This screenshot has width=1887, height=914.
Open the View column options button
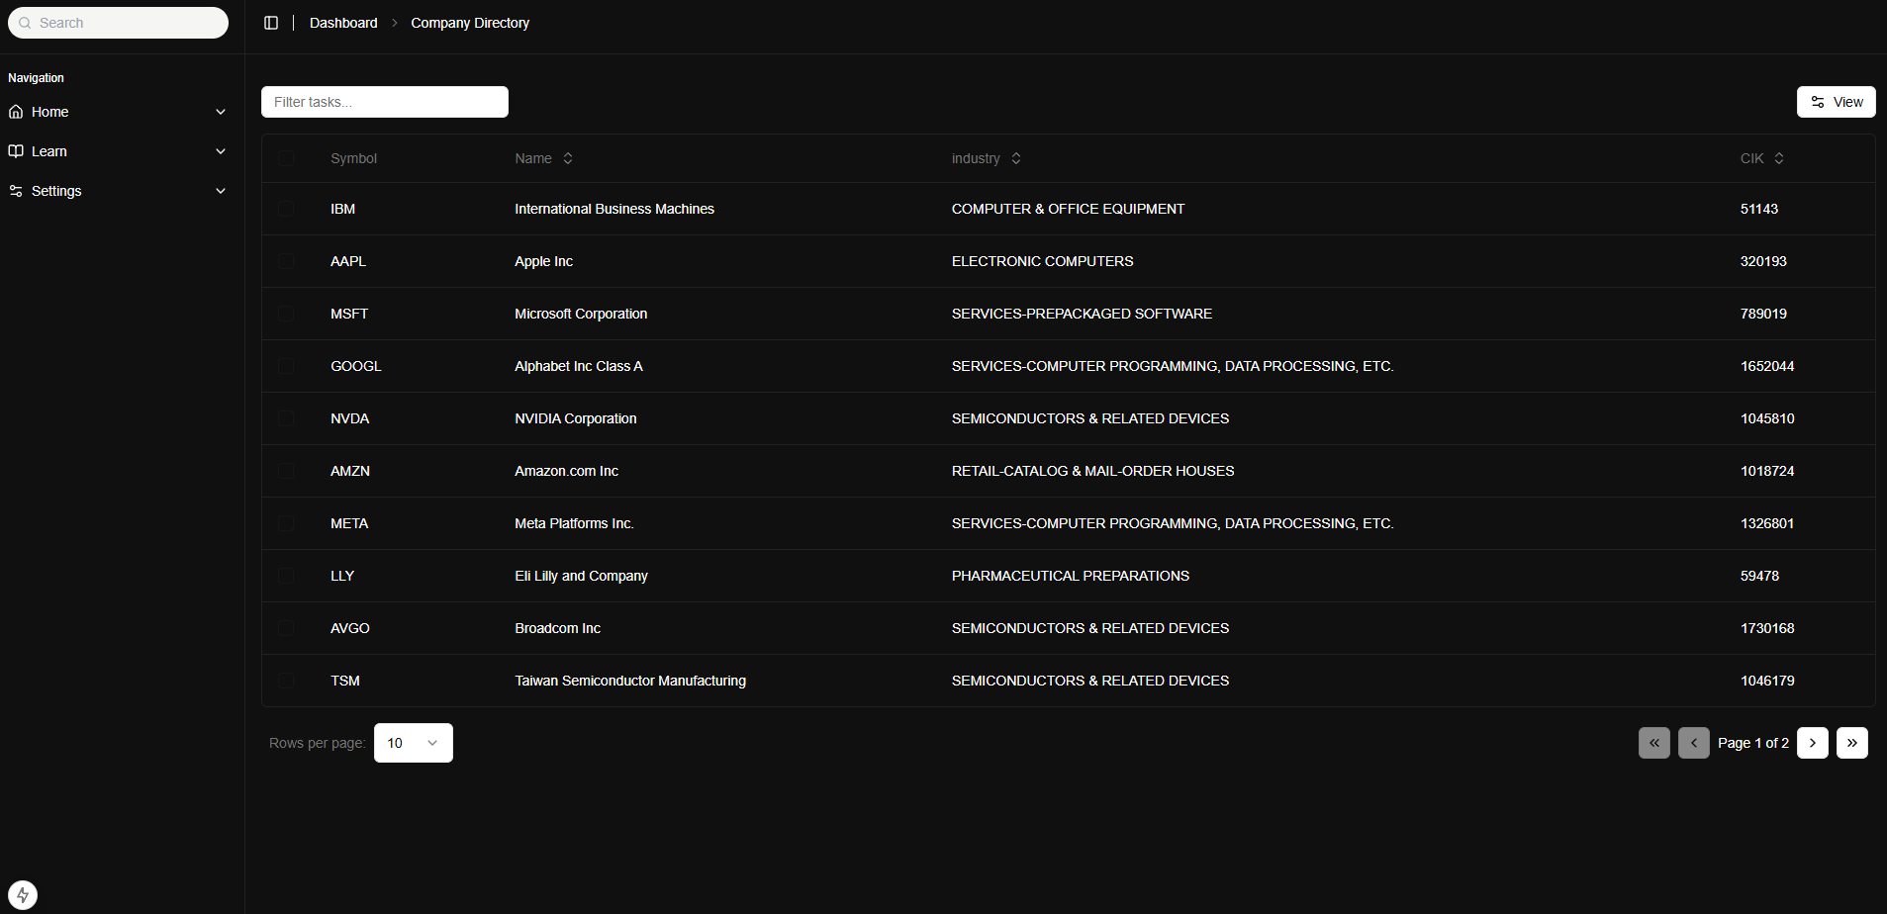1837,102
